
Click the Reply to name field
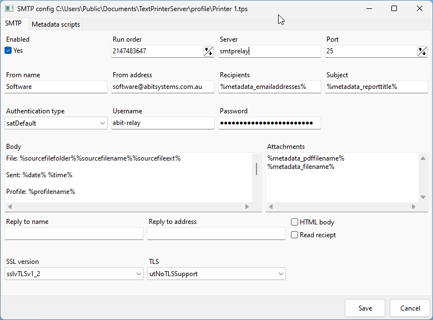[74, 234]
